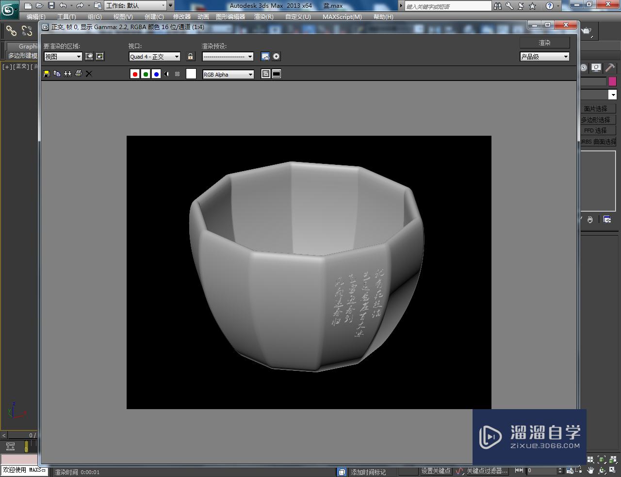The height and width of the screenshot is (477, 621).
Task: Print the rendered image
Action: (x=79, y=74)
